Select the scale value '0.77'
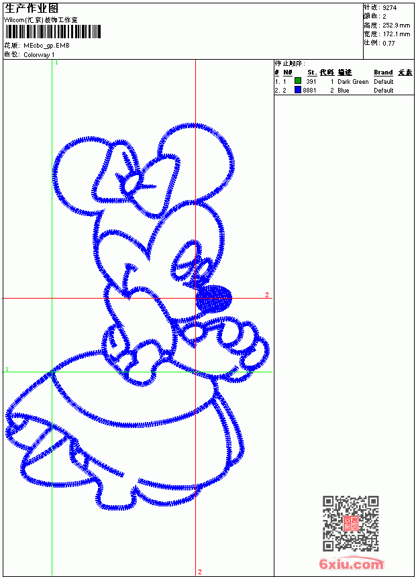416x577 pixels. (388, 44)
